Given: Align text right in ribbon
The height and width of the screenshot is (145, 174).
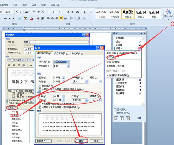Looking at the screenshot, I should (57, 18).
